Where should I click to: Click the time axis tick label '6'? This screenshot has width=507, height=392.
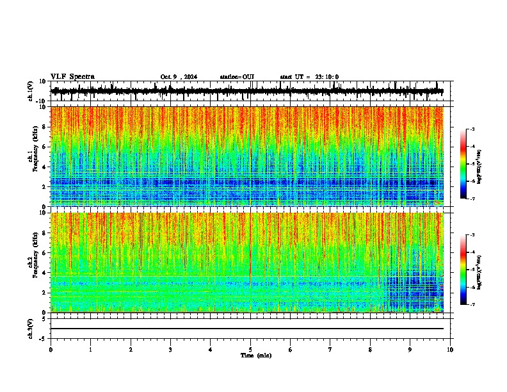(291, 350)
